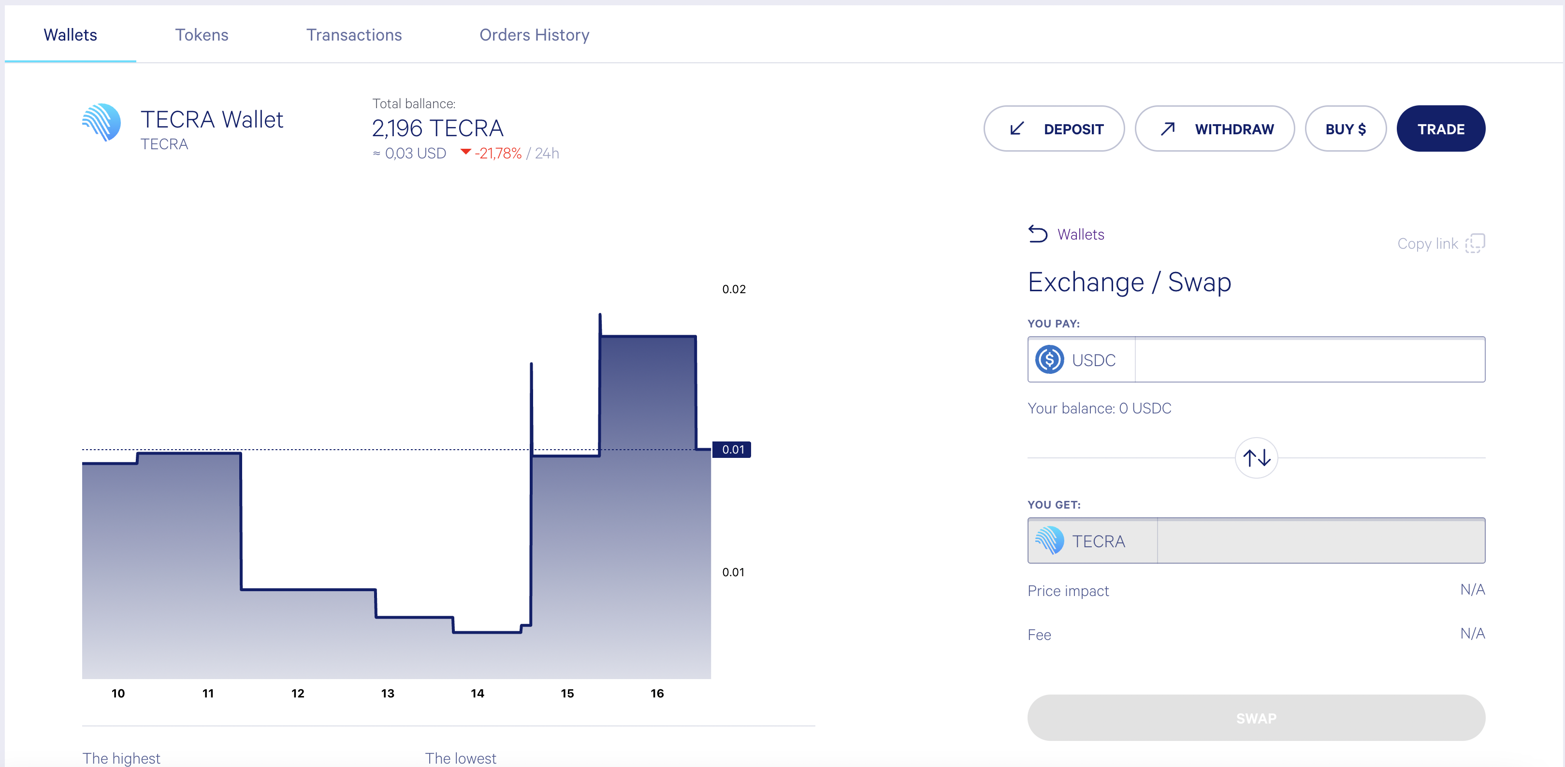Screen dimensions: 1565x767
Task: Open the USDC currency selector
Action: 1081,359
